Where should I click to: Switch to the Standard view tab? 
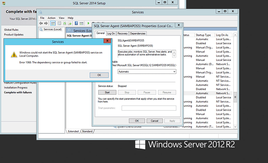coord(87,132)
